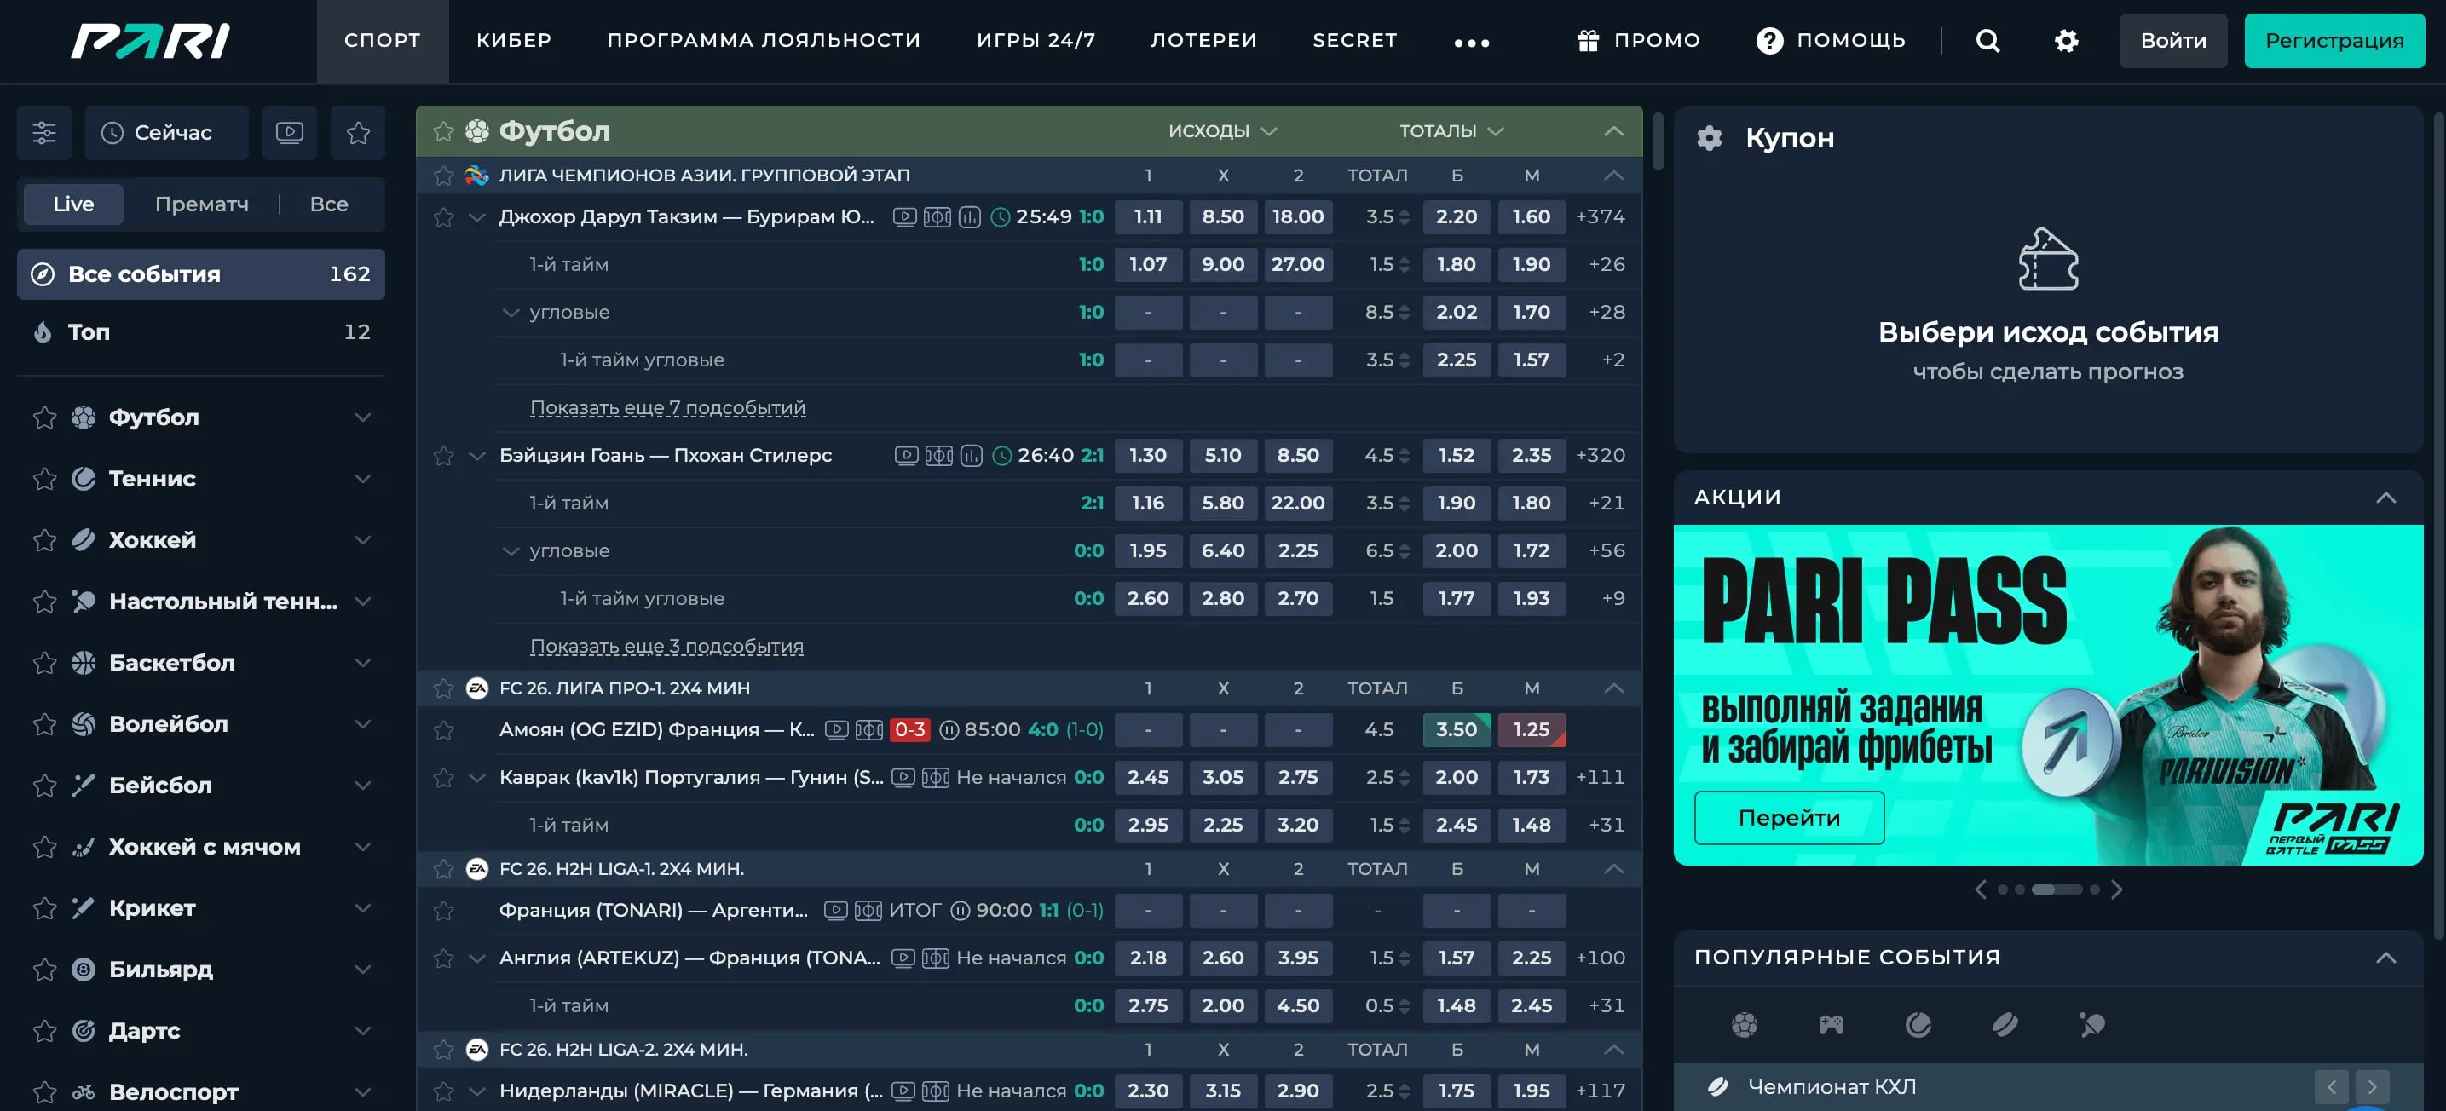Open statistics icon for Джохор Дарул Такзим match
The width and height of the screenshot is (2446, 1111).
[x=970, y=216]
